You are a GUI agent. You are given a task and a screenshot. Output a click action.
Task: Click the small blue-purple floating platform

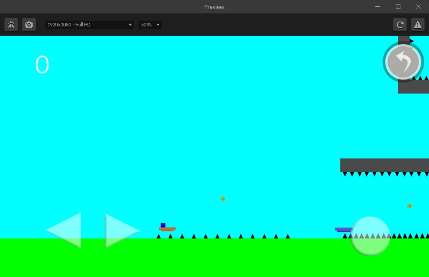pos(344,230)
